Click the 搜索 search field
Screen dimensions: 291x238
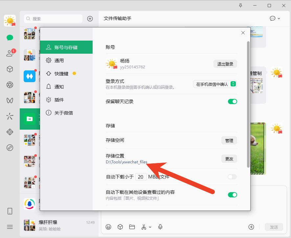(x=53, y=19)
